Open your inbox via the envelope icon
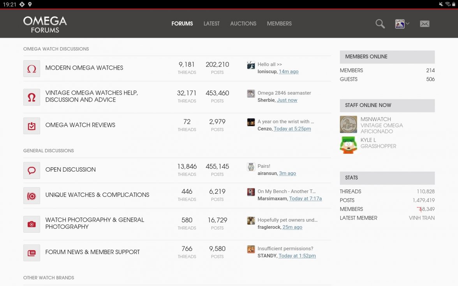 coord(425,24)
